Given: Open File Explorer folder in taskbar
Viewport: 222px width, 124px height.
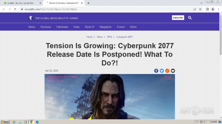Looking at the screenshot, I should tap(20, 122).
